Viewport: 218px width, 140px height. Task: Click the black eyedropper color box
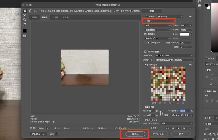coord(25,31)
